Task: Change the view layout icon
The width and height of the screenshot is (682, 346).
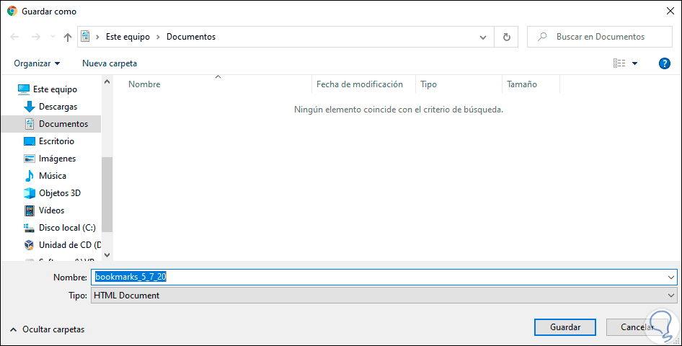Action: pos(619,63)
